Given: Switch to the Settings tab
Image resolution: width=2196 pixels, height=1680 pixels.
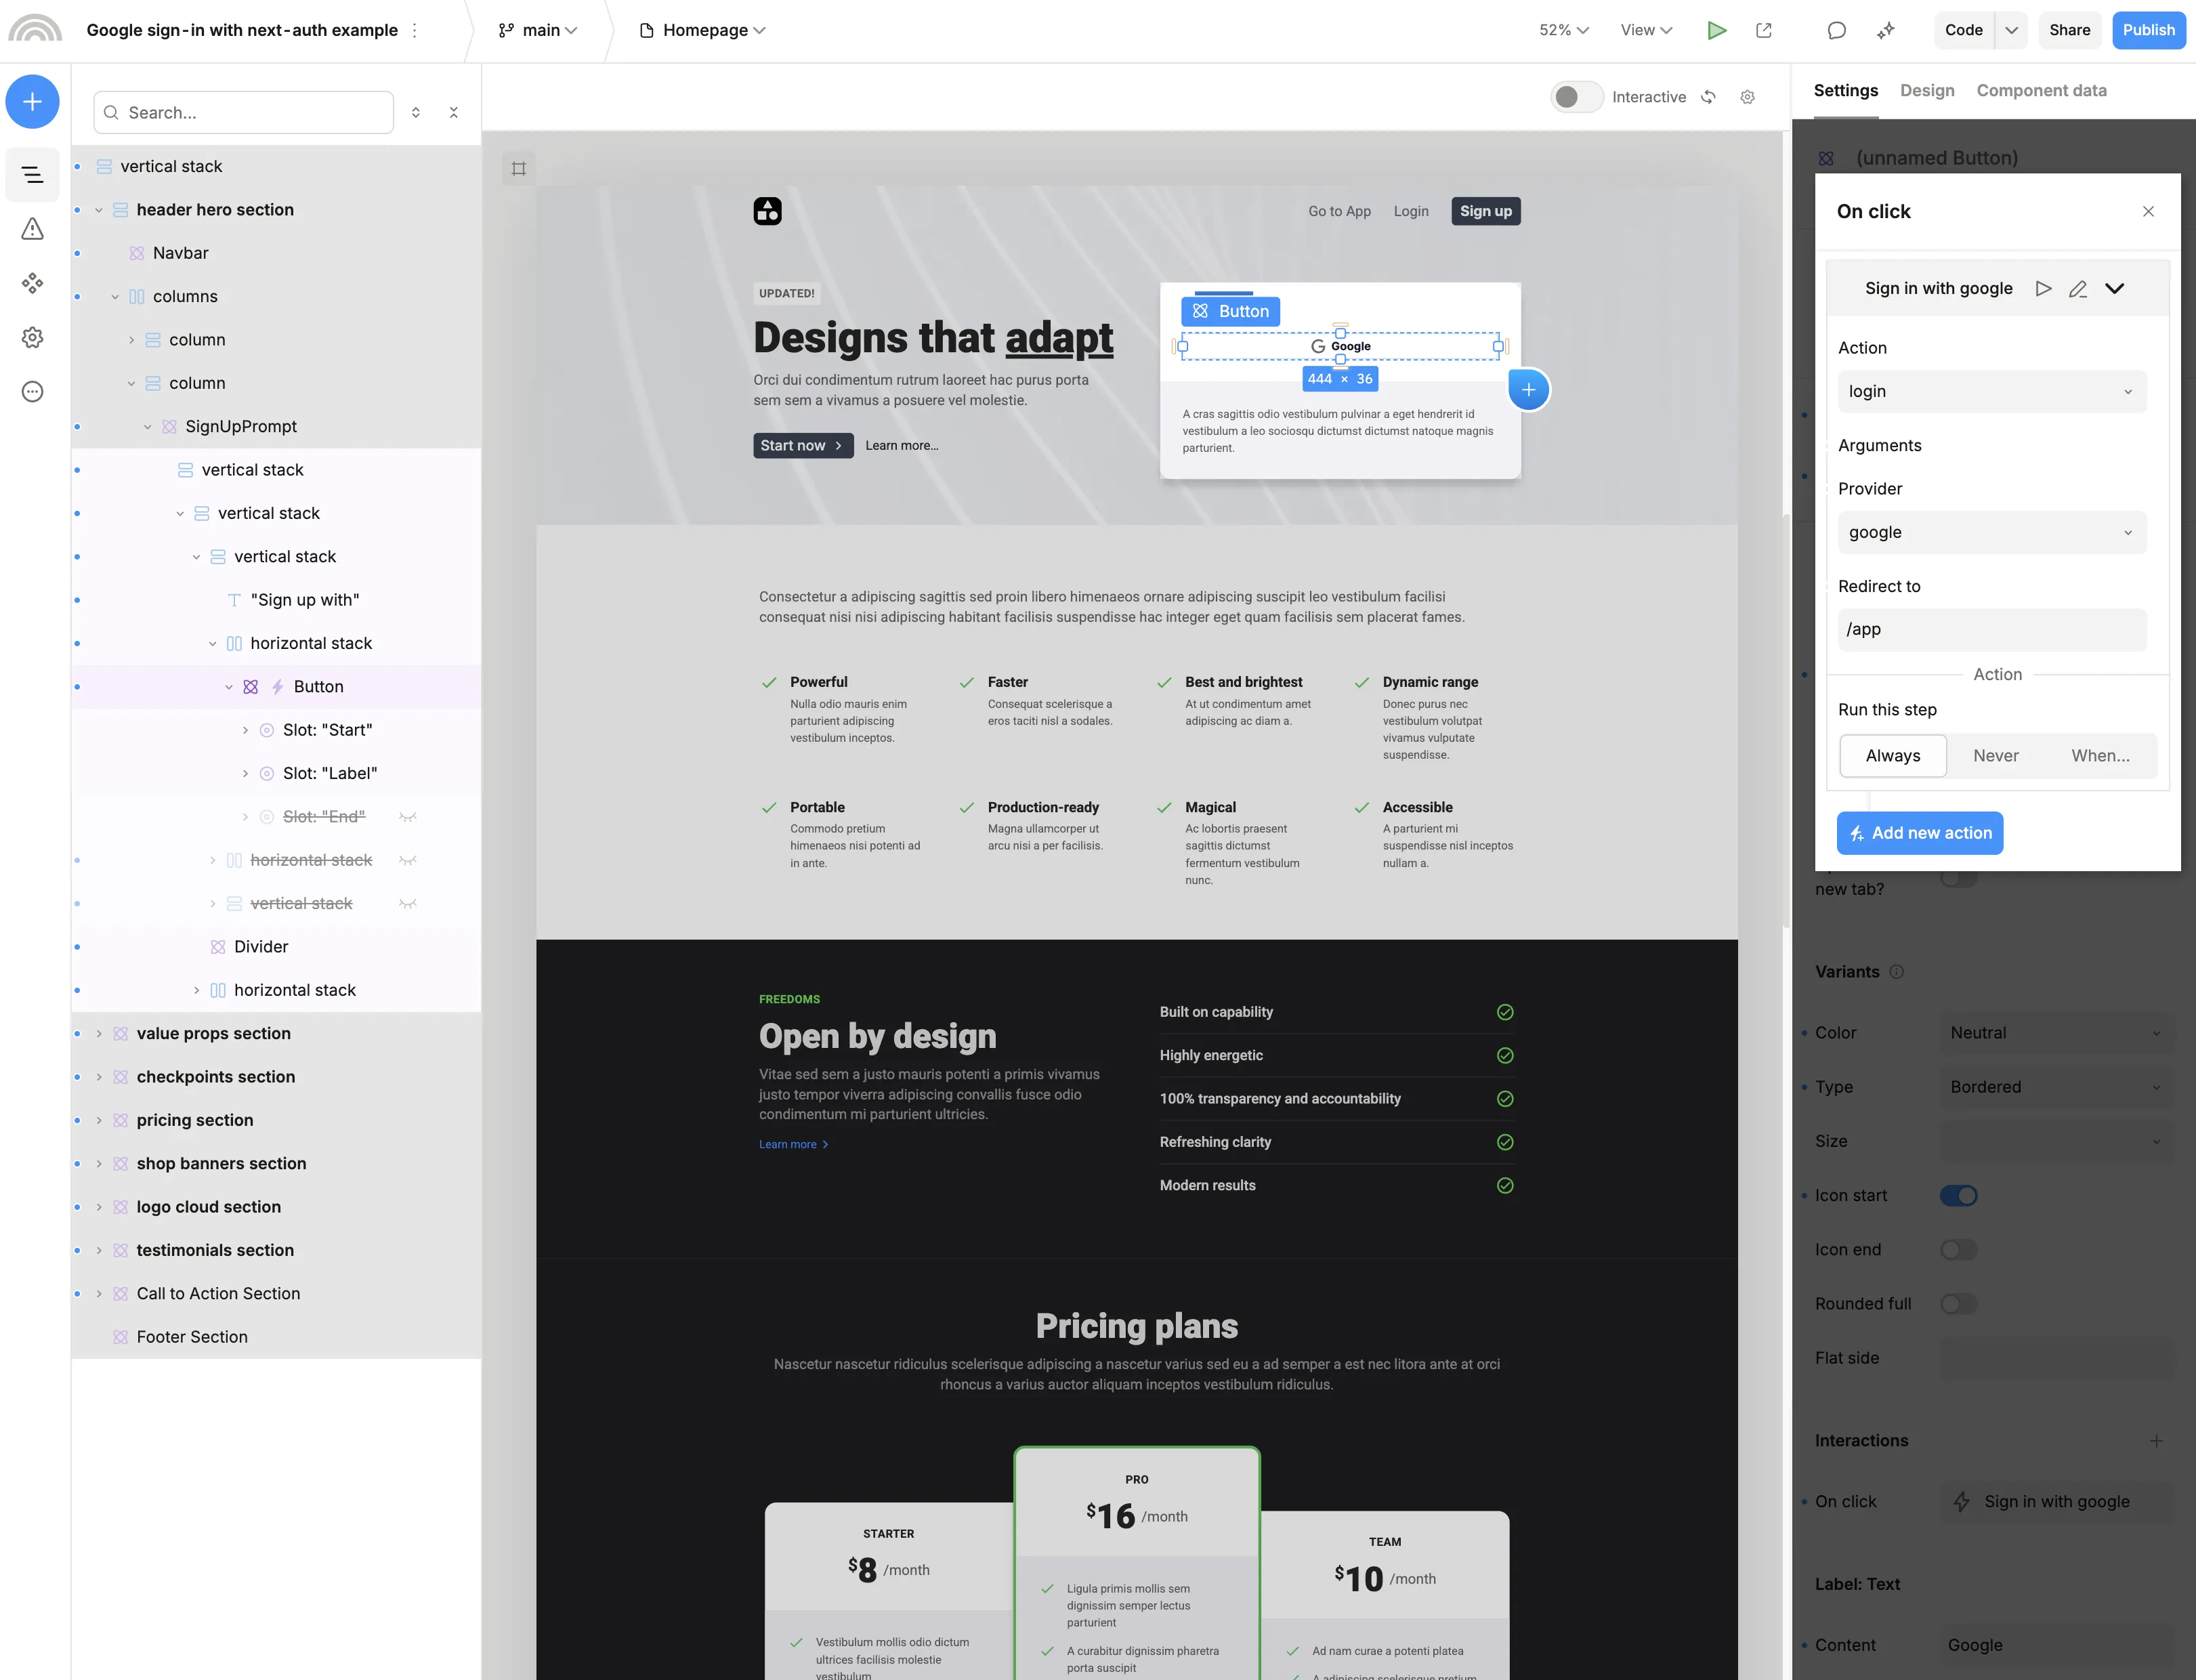Looking at the screenshot, I should [1846, 90].
